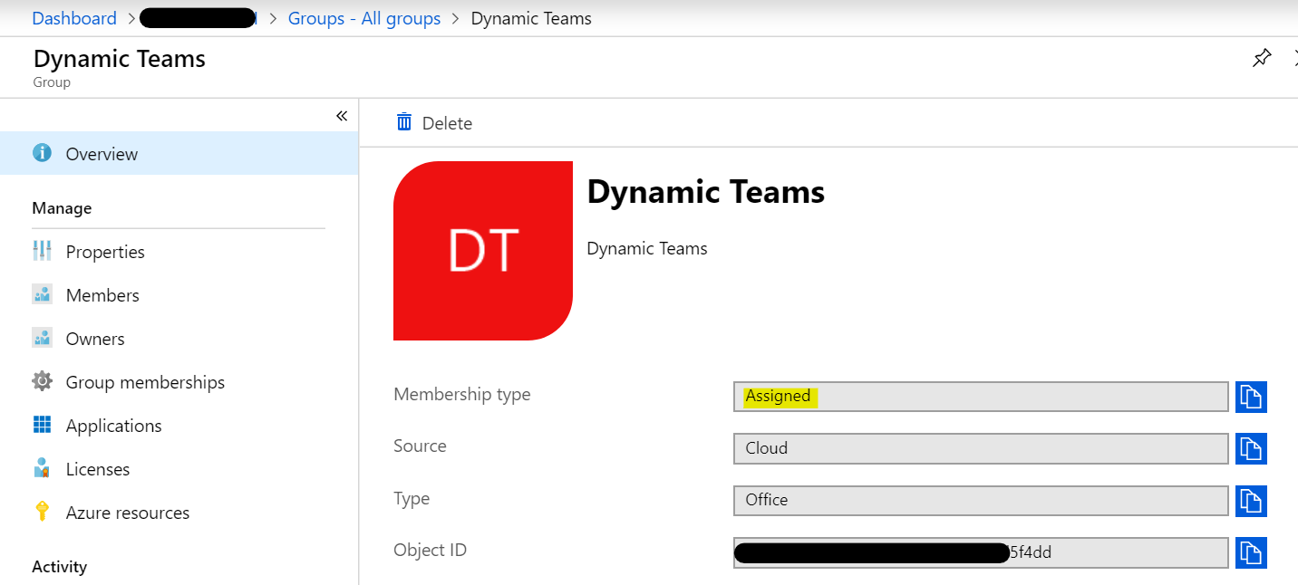
Task: Click the Membership type Assigned field
Action: 980,397
